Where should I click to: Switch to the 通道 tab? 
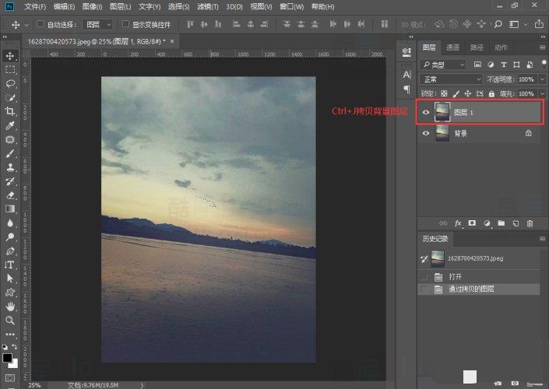[x=452, y=47]
